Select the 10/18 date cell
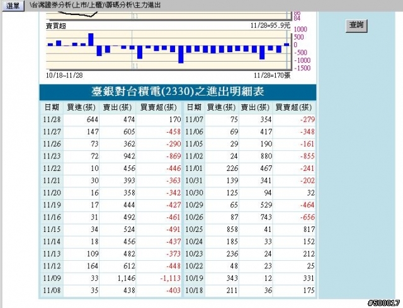 click(194, 290)
